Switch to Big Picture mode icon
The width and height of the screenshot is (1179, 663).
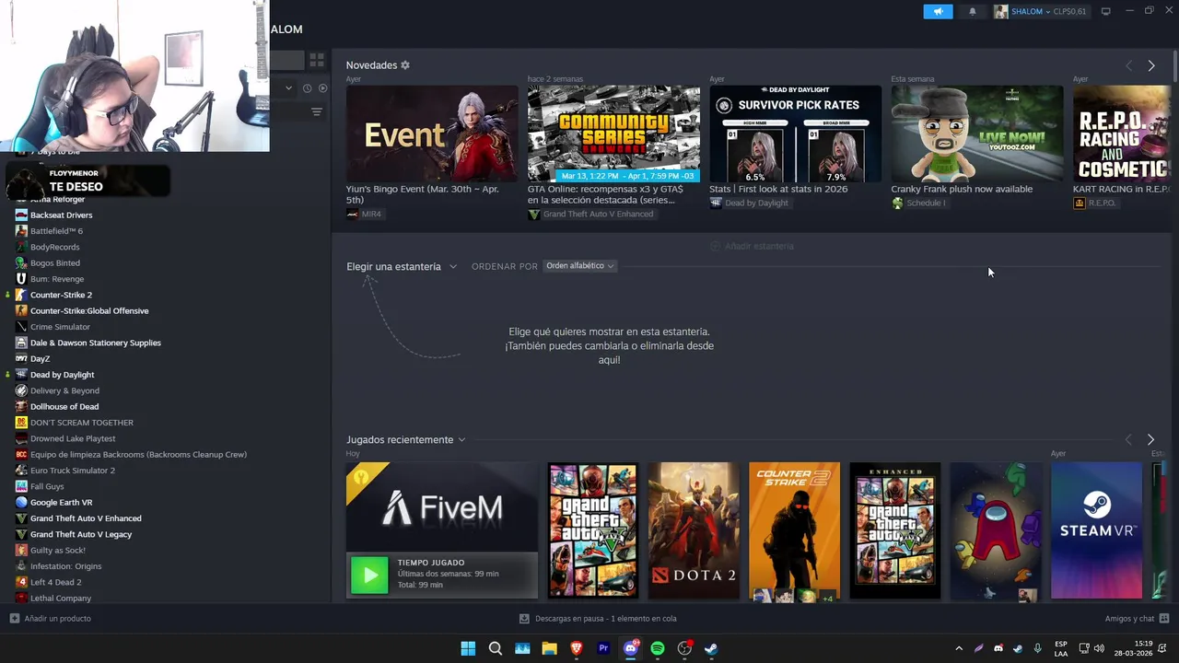pos(1106,11)
